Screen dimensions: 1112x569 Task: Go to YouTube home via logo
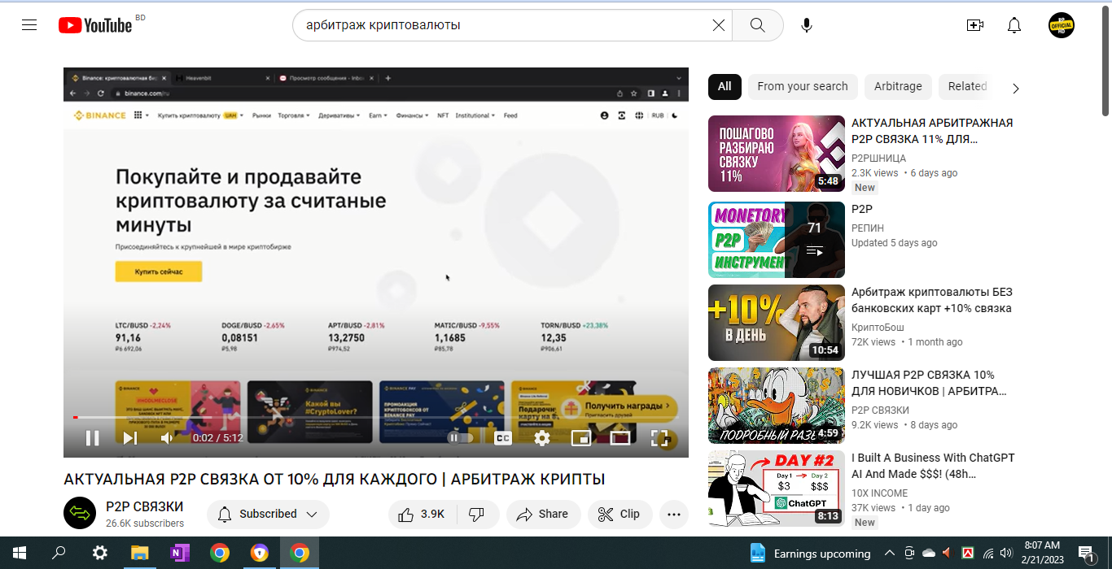(x=95, y=25)
